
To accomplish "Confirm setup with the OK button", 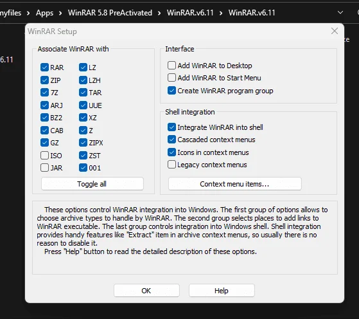I will 146,291.
